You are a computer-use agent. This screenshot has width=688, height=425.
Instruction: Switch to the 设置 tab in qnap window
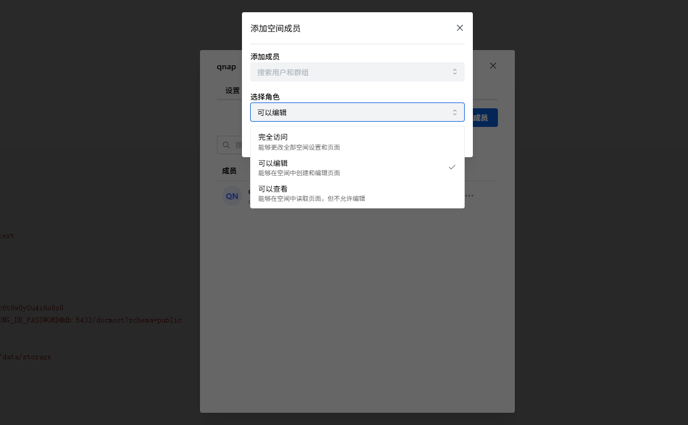click(x=233, y=91)
